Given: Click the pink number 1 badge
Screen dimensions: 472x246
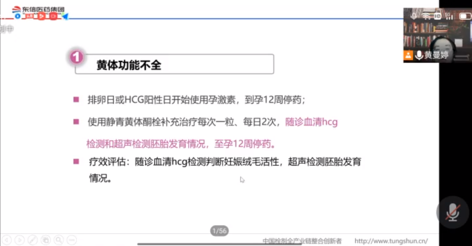Looking at the screenshot, I should pyautogui.click(x=76, y=57).
